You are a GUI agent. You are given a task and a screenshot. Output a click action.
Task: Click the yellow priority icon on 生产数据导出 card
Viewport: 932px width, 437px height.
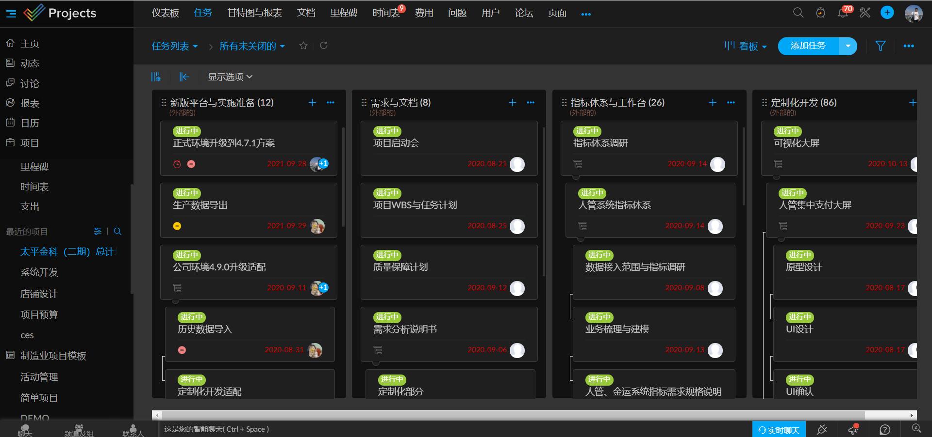177,226
